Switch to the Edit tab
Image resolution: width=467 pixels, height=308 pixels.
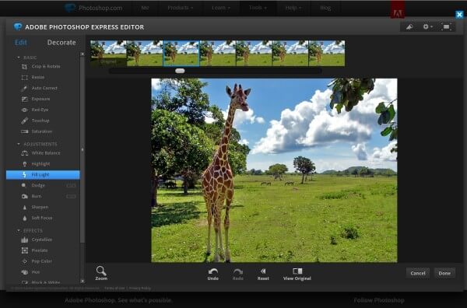[21, 43]
